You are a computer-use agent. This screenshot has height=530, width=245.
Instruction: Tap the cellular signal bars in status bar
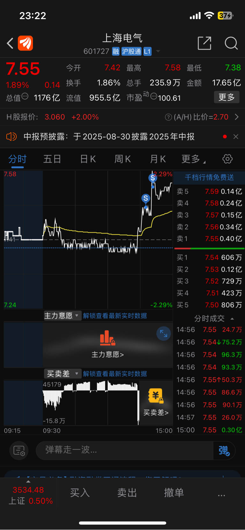point(195,16)
